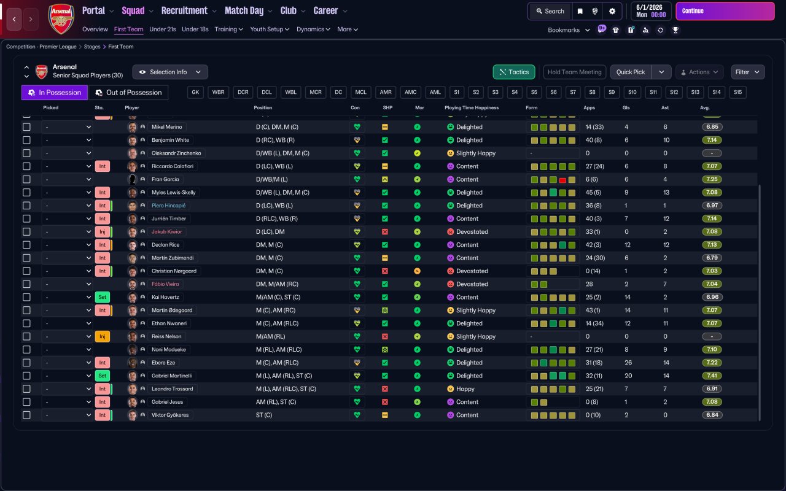This screenshot has height=491, width=786.
Task: Click the circular arrows icon in bookmarks bar
Action: 660,30
